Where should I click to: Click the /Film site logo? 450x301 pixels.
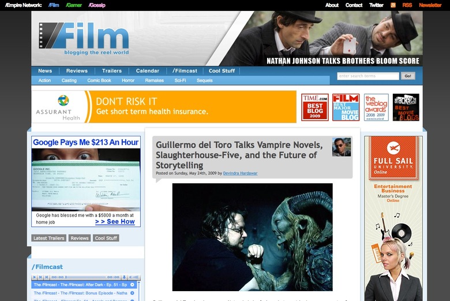(x=84, y=39)
